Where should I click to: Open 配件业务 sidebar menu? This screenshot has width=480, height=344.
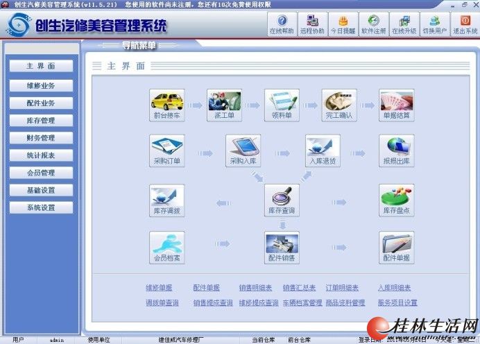coord(41,103)
